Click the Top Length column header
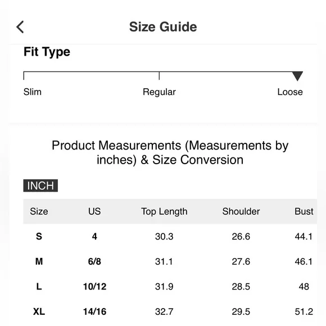 (x=164, y=212)
